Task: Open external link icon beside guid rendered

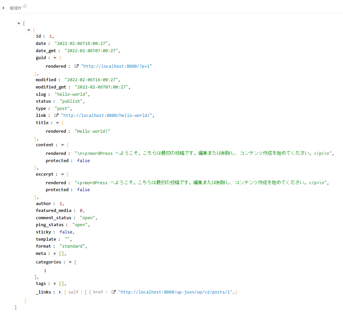Action: [76, 66]
